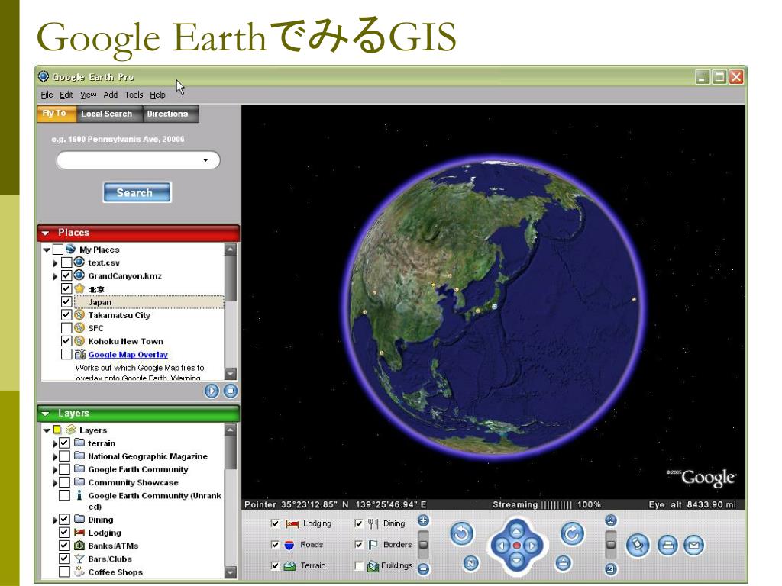The image size is (782, 586).
Task: Open the Tools menu
Action: pos(134,95)
